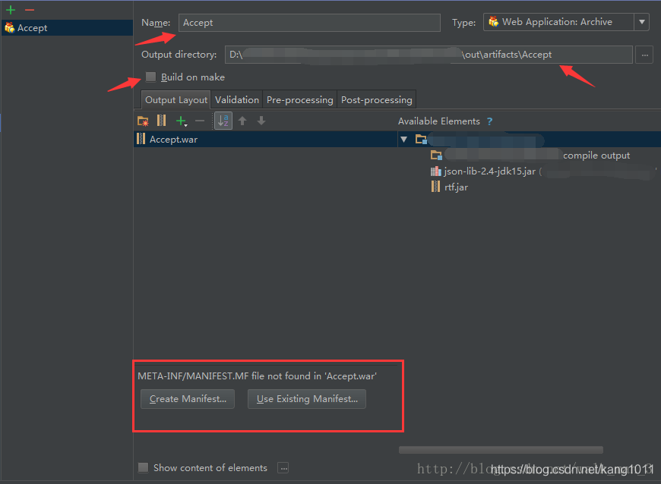This screenshot has height=484, width=661.
Task: Click the Use Existing Manifest... button
Action: pyautogui.click(x=307, y=399)
